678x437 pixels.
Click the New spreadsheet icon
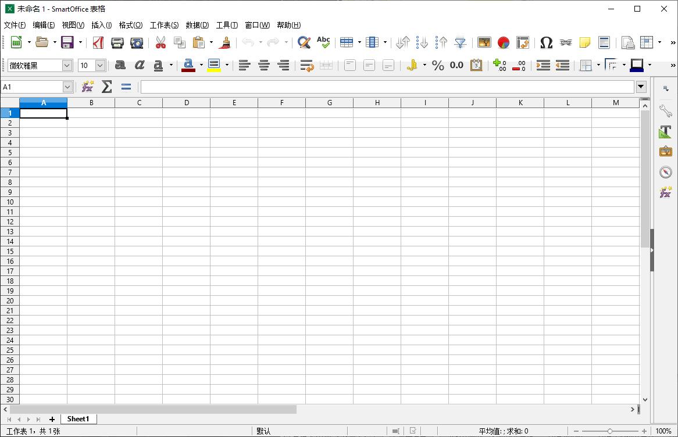(x=16, y=42)
